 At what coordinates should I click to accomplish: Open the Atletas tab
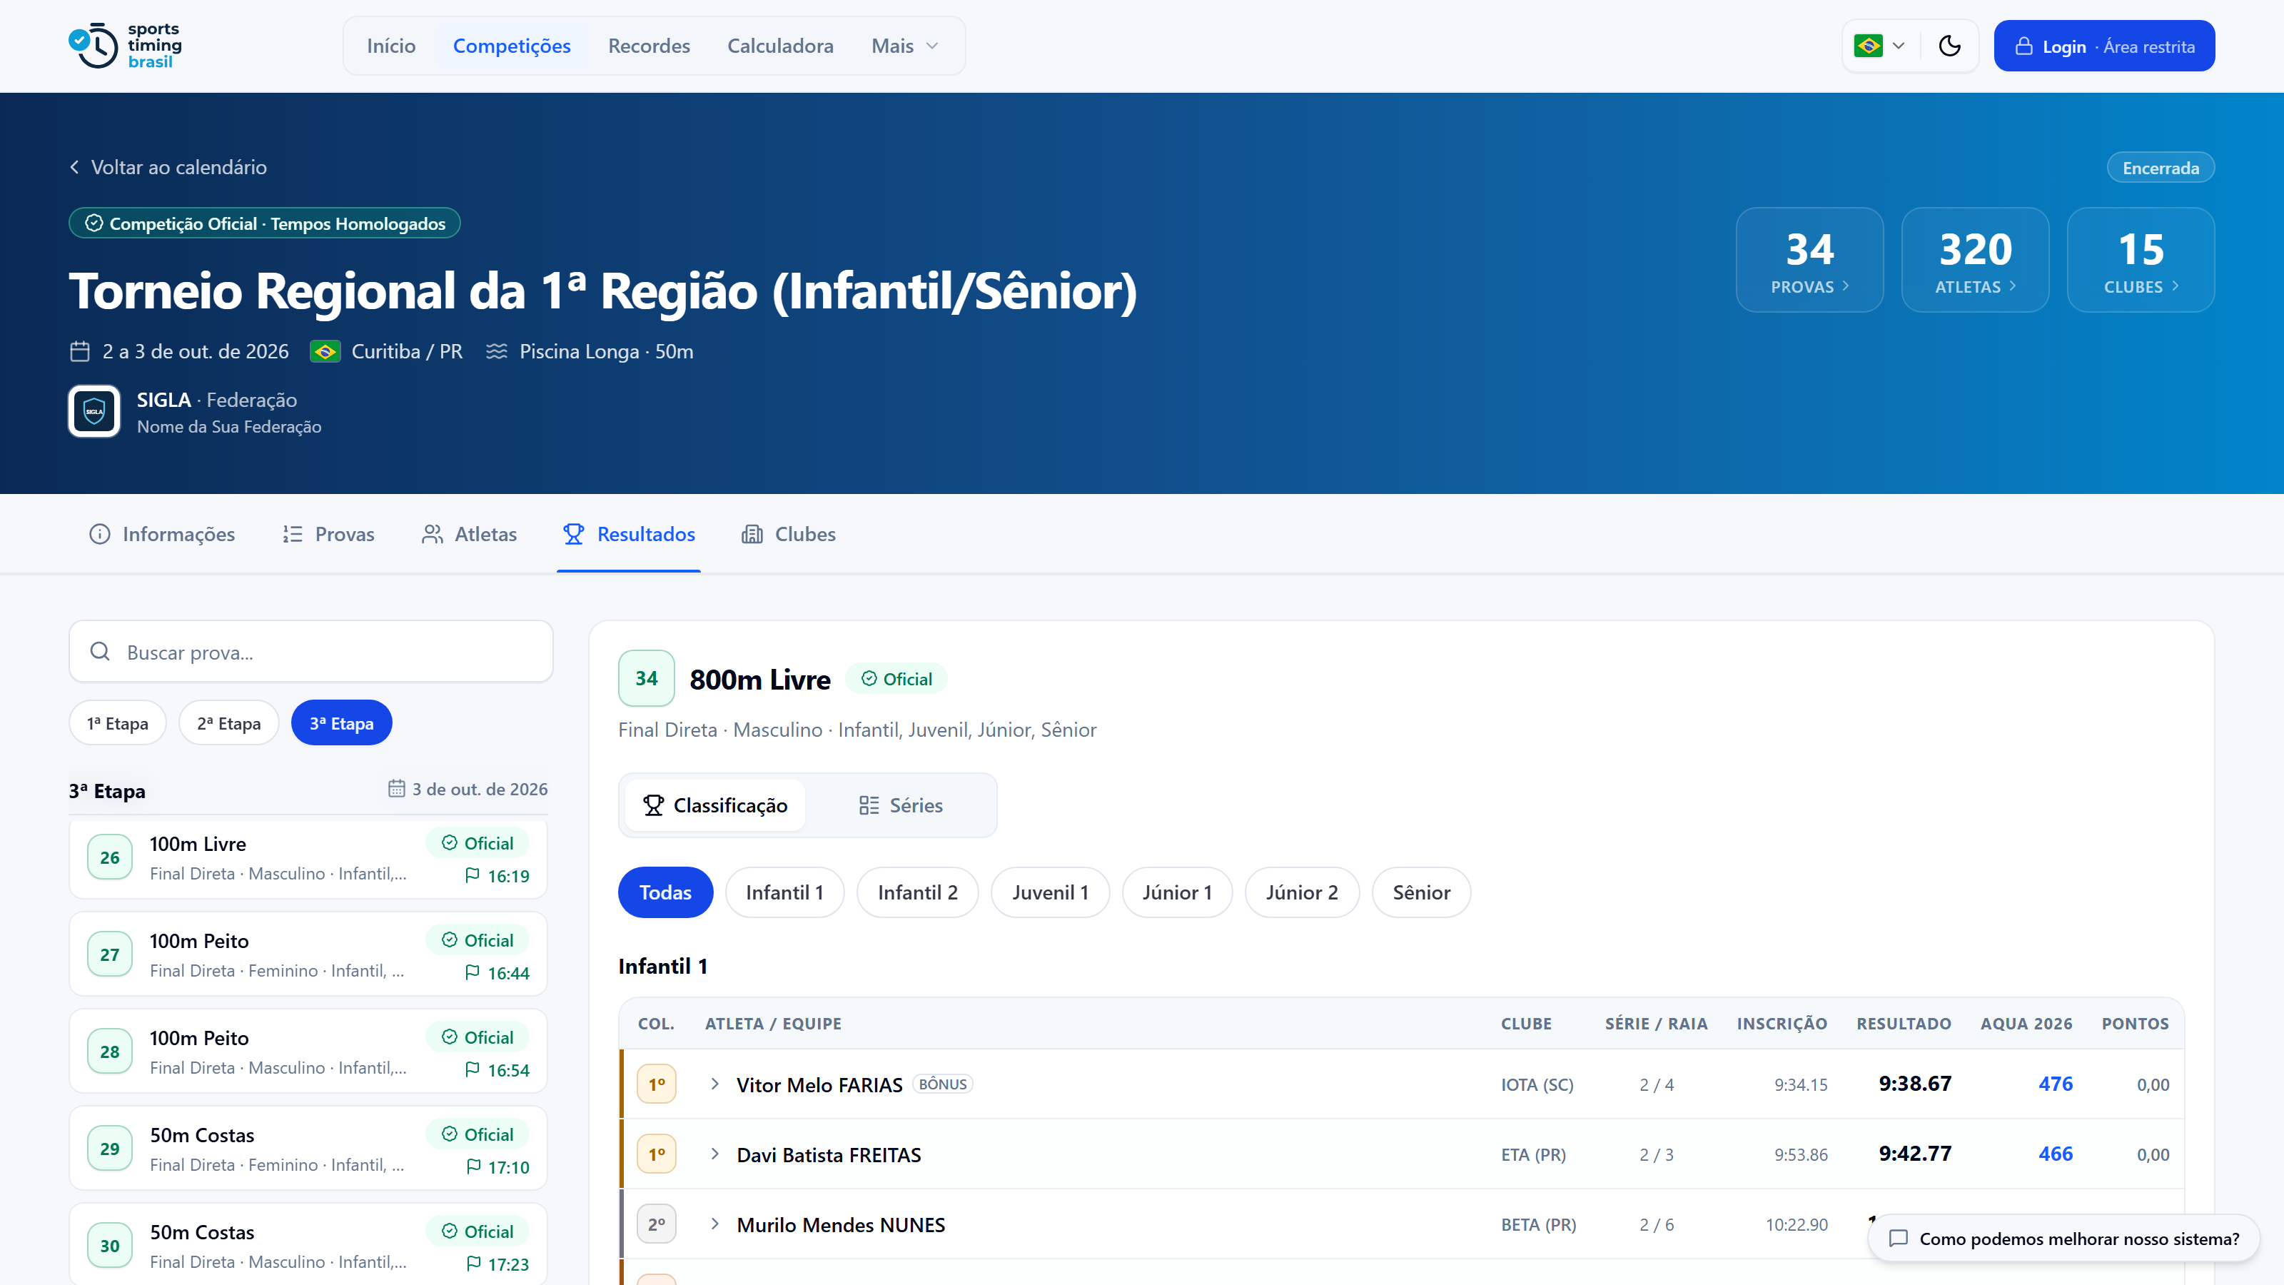pyautogui.click(x=469, y=534)
